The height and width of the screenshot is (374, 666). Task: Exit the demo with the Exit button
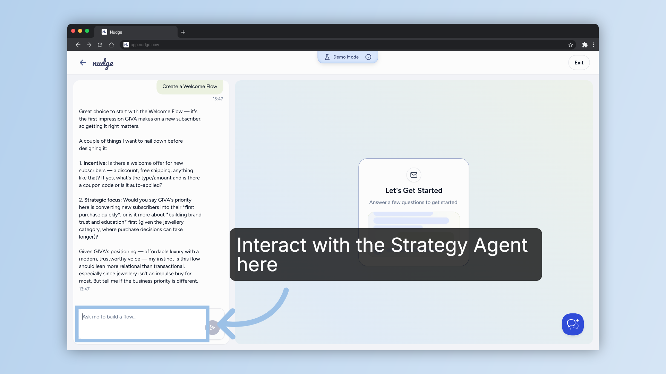click(579, 63)
